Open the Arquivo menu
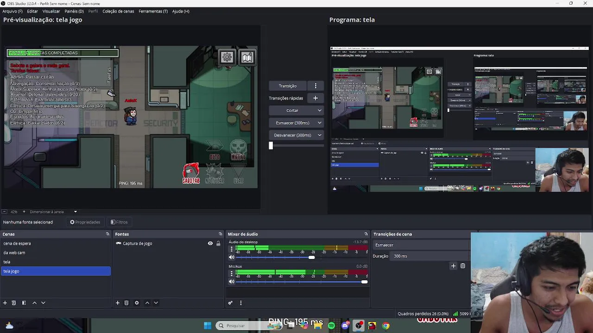This screenshot has width=593, height=333. tap(13, 11)
